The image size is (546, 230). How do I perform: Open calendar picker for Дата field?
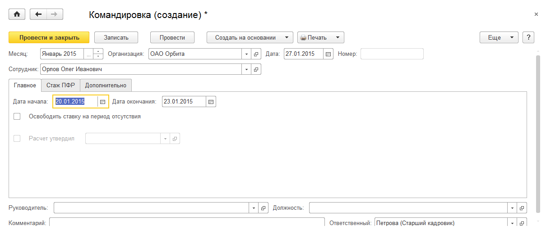pos(328,54)
